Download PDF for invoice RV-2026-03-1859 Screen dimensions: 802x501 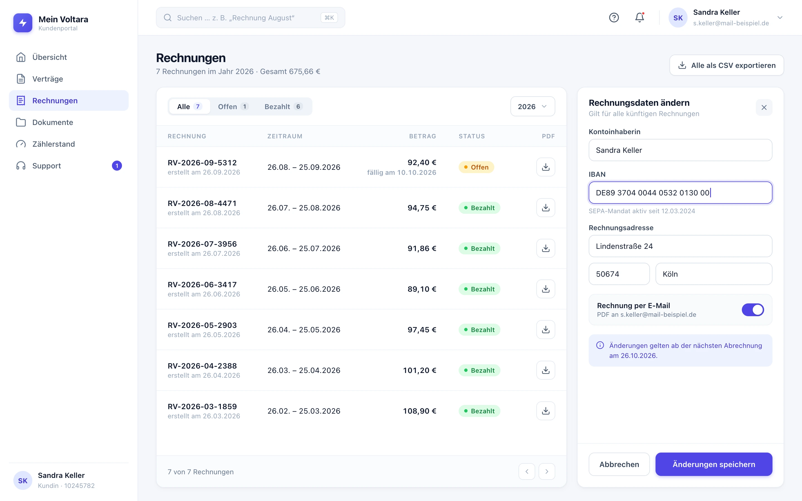point(546,411)
